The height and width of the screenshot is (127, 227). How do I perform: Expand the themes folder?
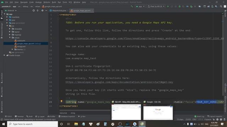[x=12, y=49]
